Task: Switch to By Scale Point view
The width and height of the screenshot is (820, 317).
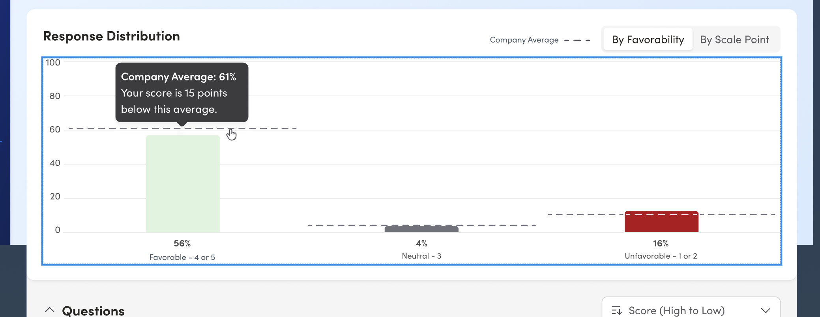Action: coord(734,39)
